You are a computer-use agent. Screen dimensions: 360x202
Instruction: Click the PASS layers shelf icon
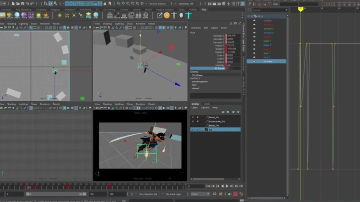click(88, 15)
